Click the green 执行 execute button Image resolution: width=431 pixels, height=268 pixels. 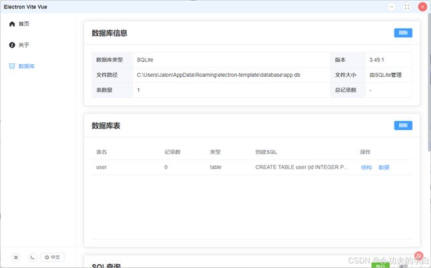pyautogui.click(x=381, y=265)
